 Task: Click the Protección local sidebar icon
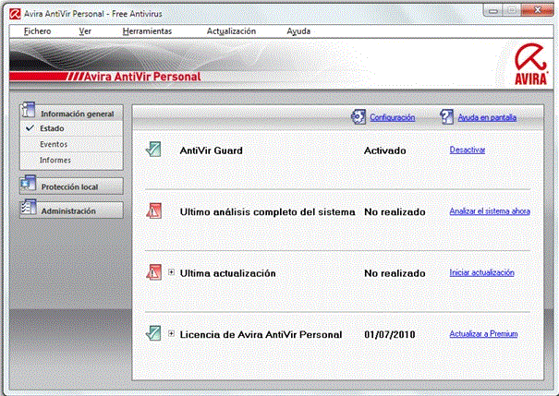pyautogui.click(x=29, y=184)
